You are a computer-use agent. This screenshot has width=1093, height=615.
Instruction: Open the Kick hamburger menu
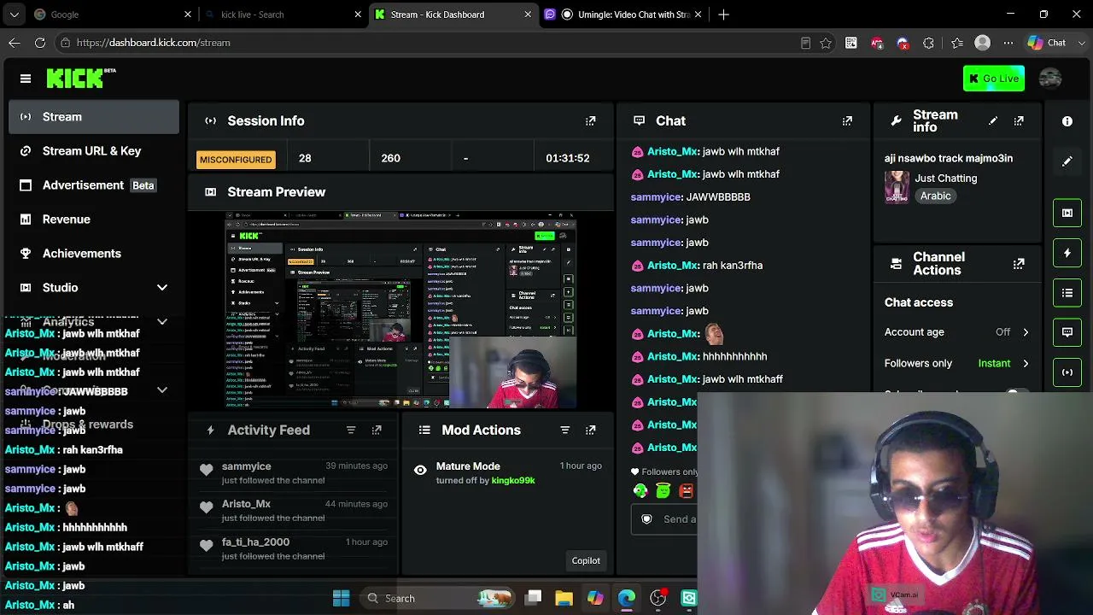click(x=26, y=79)
